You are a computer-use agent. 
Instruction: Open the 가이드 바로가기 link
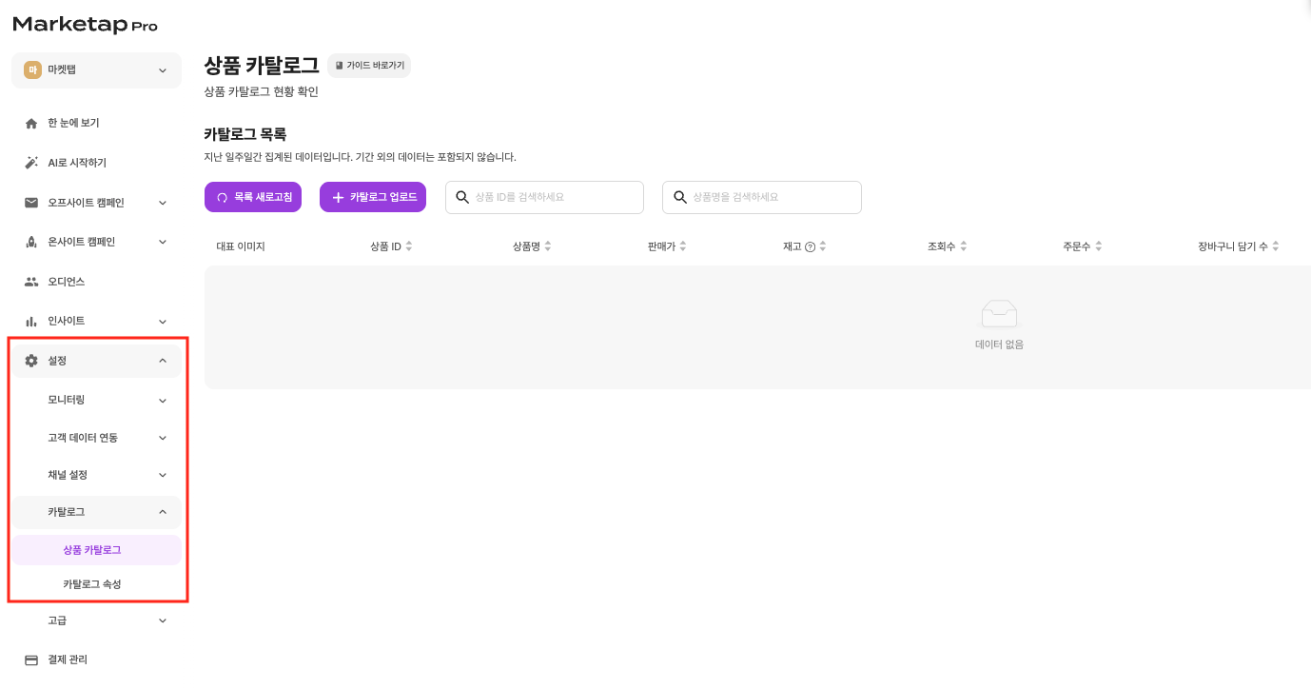point(369,66)
